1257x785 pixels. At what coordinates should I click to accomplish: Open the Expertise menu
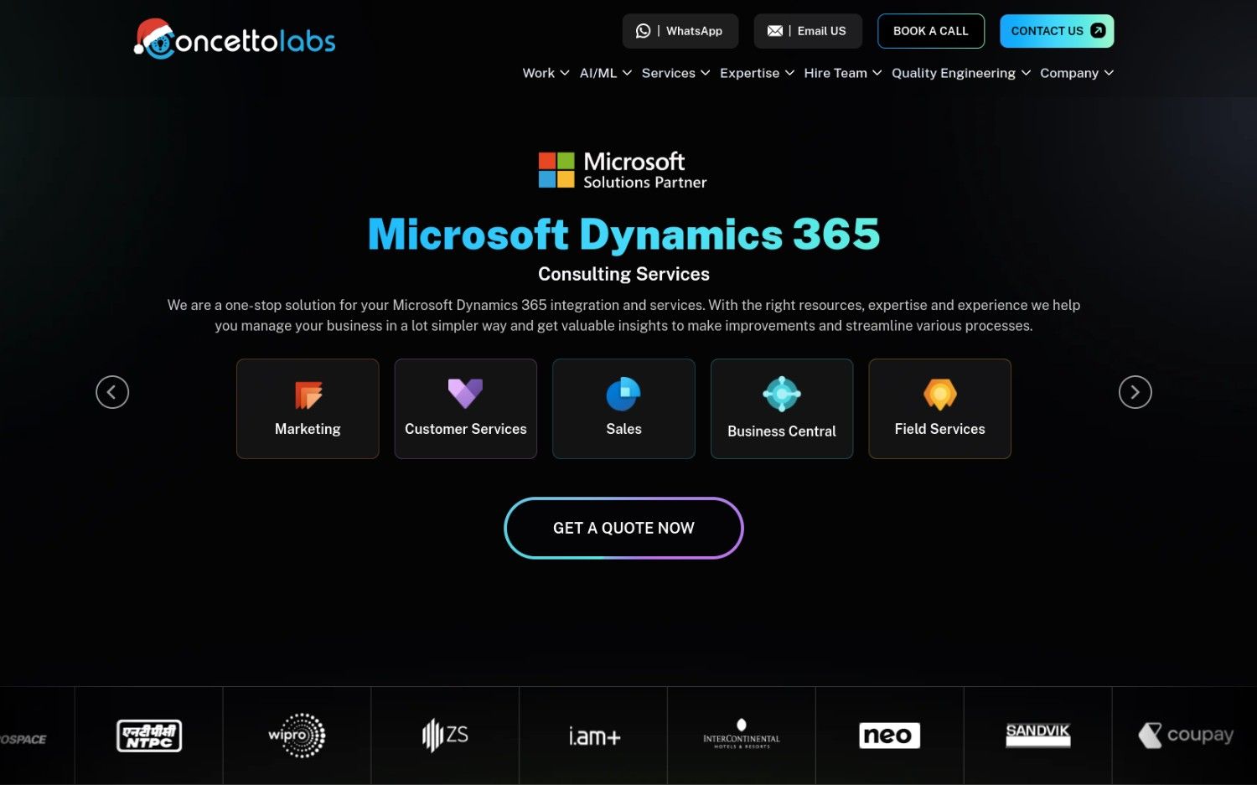click(x=757, y=73)
